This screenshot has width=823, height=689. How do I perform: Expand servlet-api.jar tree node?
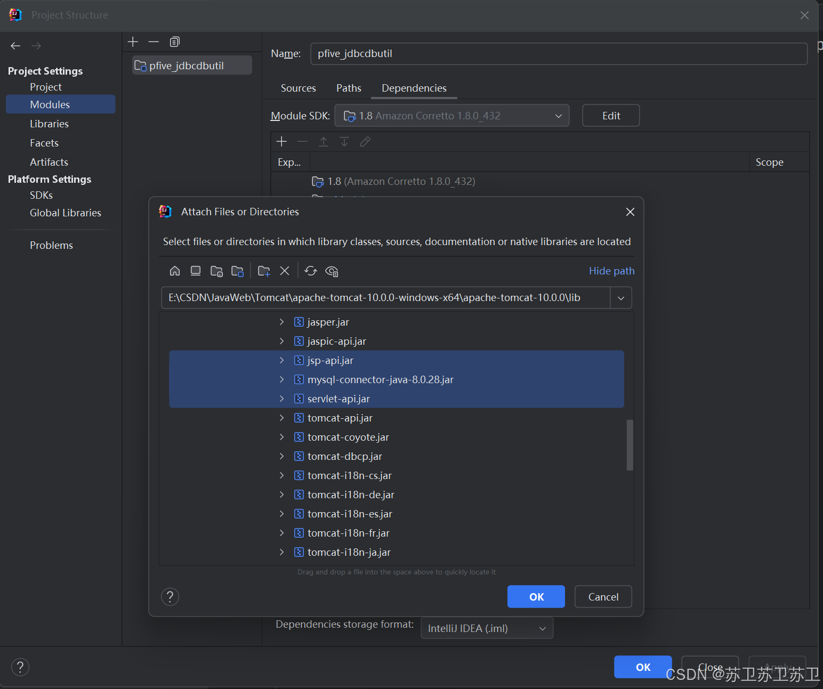pyautogui.click(x=282, y=399)
